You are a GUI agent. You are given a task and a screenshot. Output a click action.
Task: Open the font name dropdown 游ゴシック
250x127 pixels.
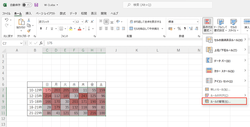tap(74, 22)
